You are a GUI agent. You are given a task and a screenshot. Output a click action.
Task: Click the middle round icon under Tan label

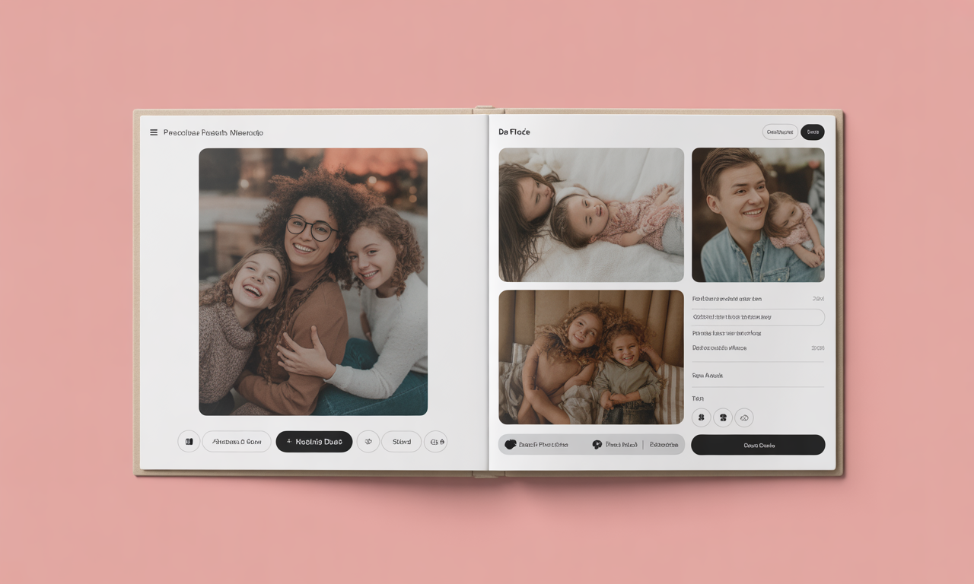[x=723, y=417]
